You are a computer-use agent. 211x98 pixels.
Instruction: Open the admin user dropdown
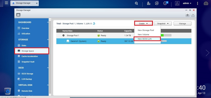(187, 3)
